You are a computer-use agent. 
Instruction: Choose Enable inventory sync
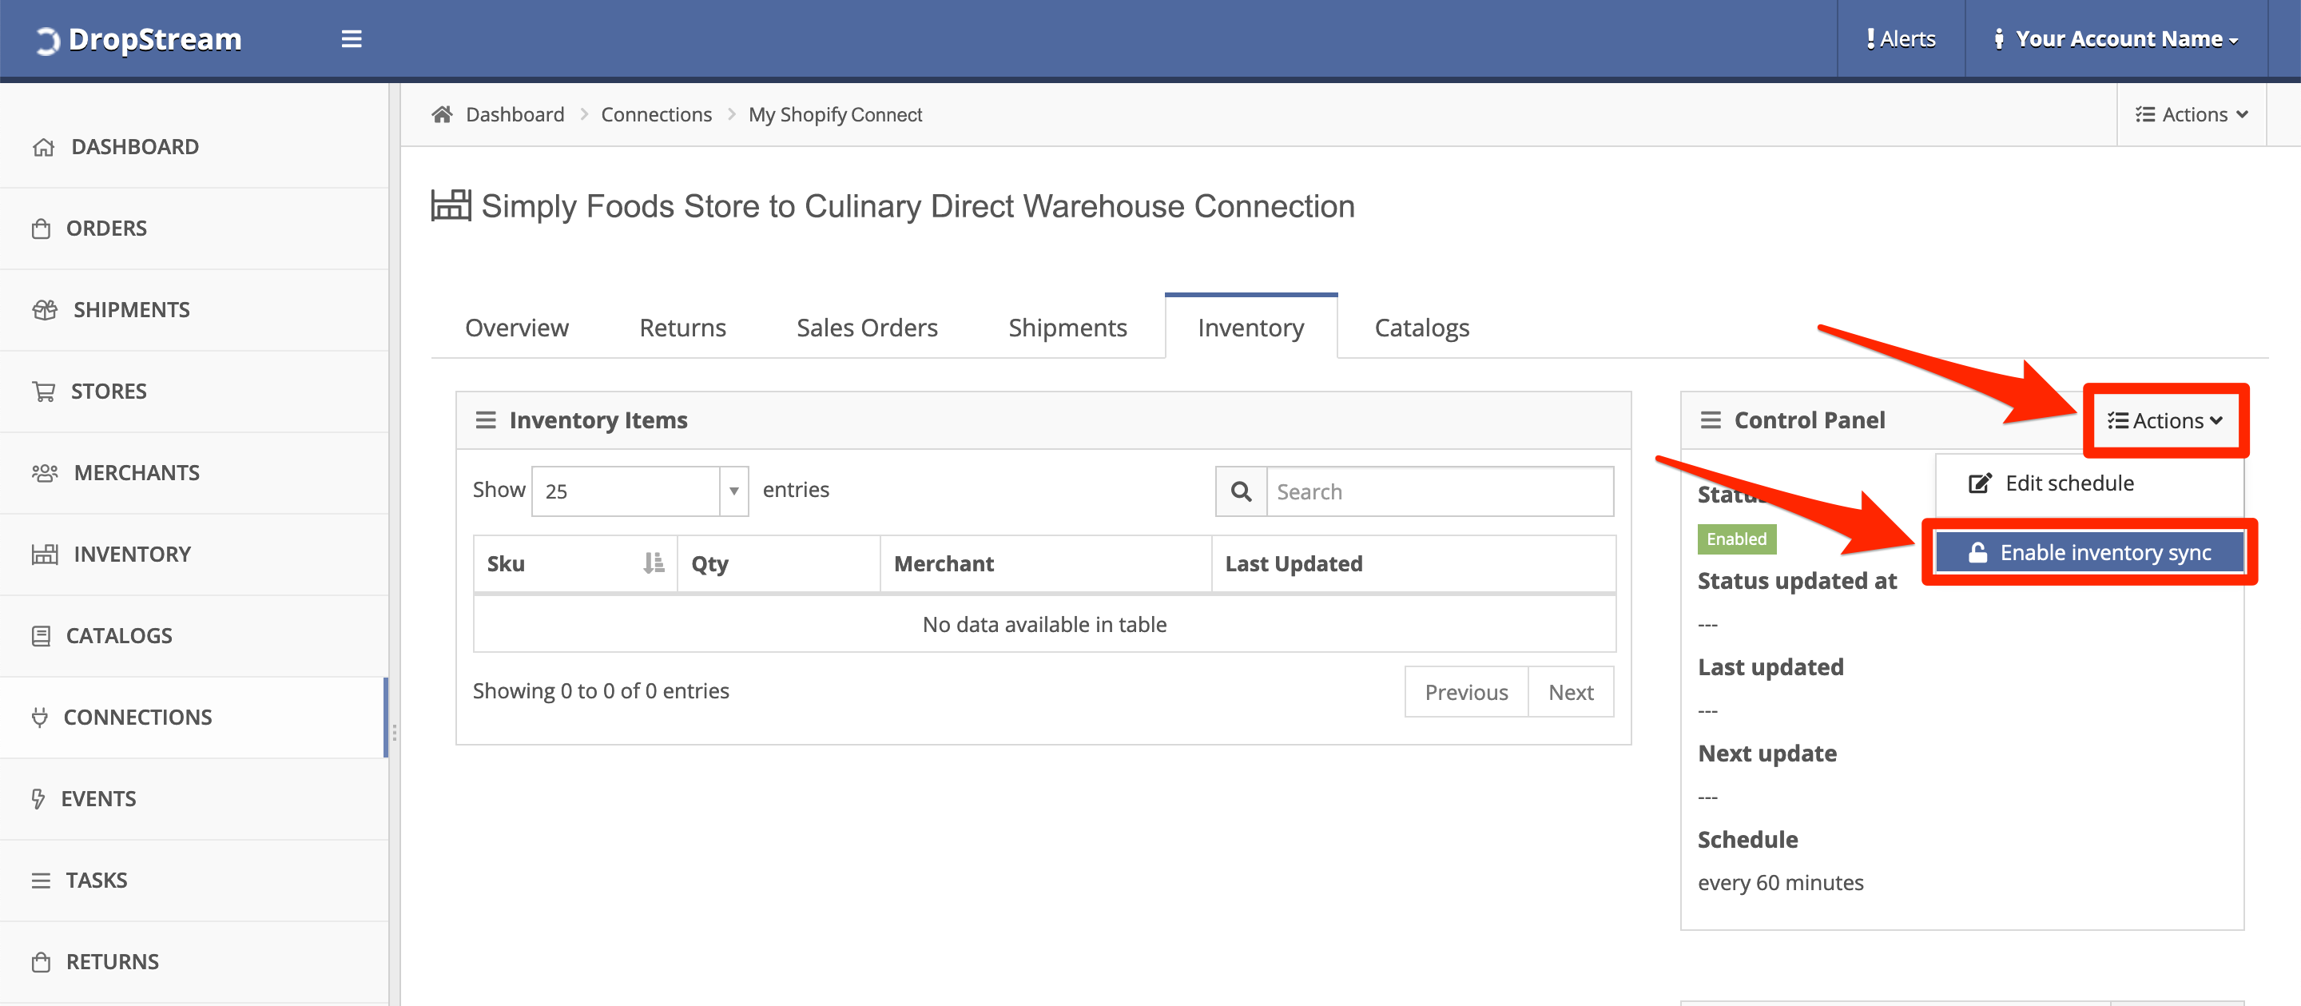[x=2089, y=552]
